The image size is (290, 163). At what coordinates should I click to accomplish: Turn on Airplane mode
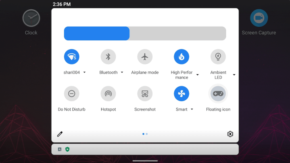[145, 57]
